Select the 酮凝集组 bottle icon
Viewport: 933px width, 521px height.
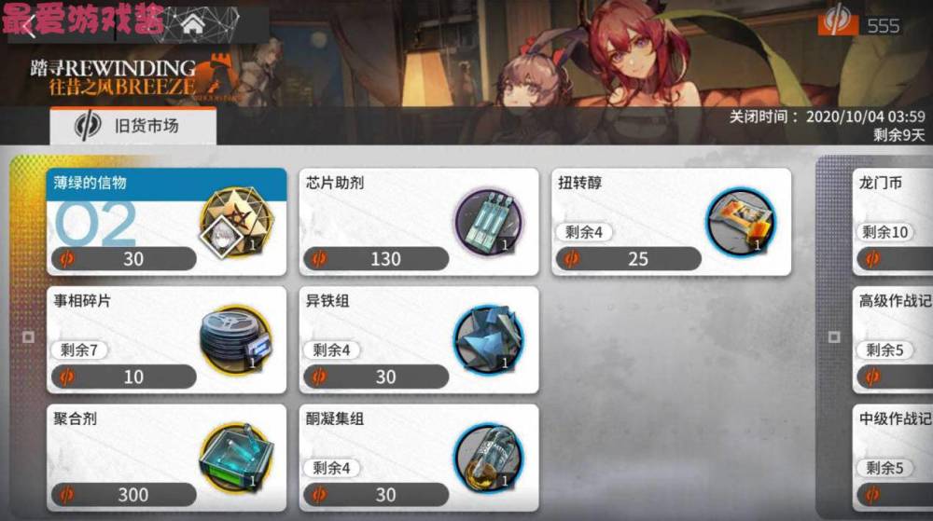coord(489,458)
